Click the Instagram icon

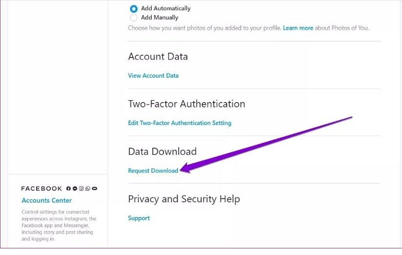point(81,189)
